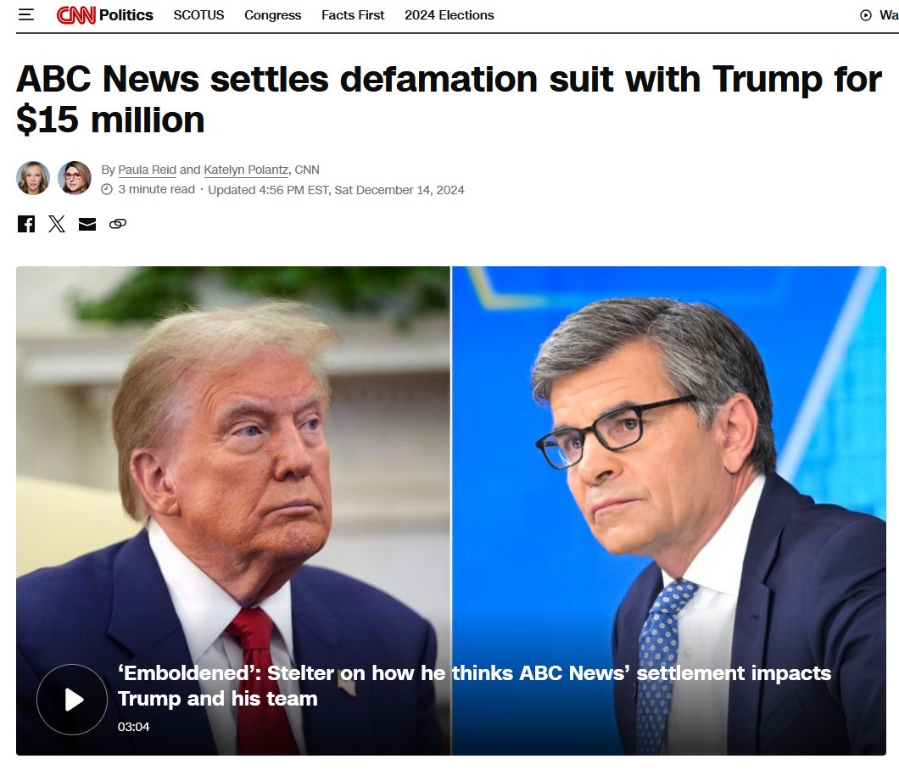
Task: Copy article link icon
Action: [x=118, y=224]
